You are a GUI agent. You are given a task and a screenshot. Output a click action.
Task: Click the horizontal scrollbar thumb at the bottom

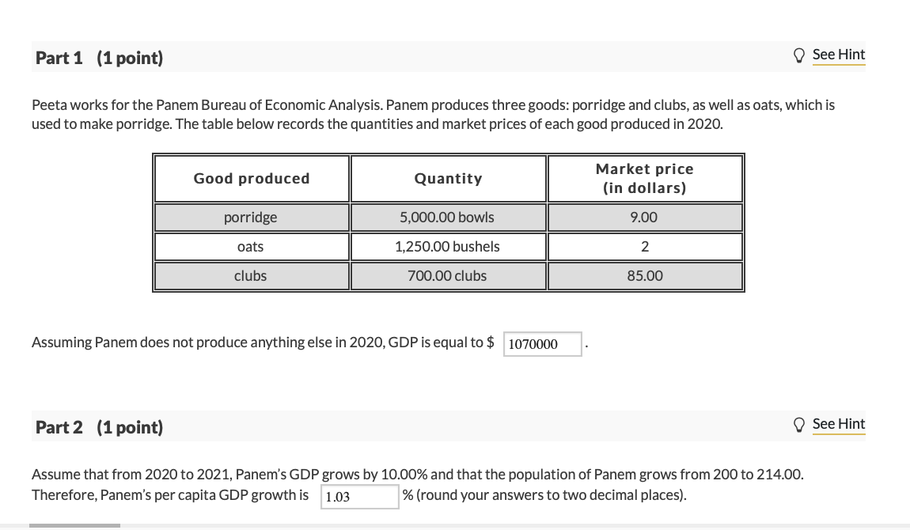74,525
